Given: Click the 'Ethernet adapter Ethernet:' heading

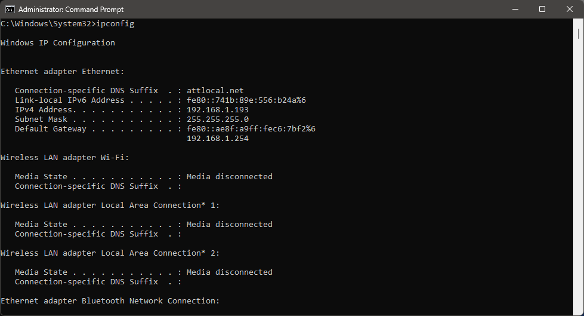Looking at the screenshot, I should (63, 72).
